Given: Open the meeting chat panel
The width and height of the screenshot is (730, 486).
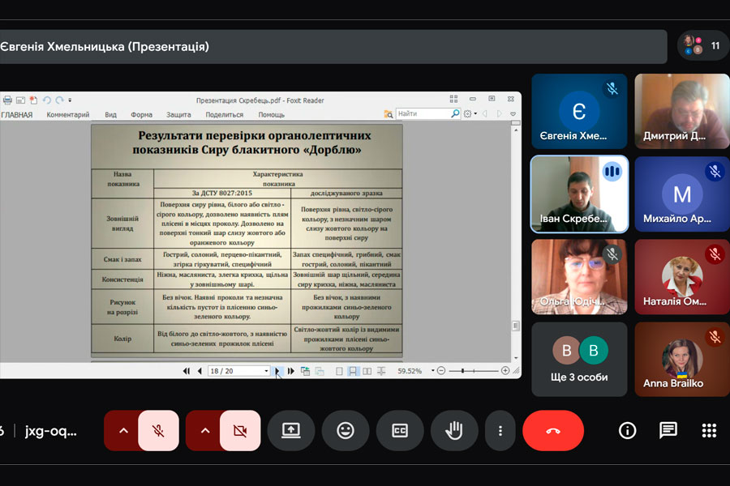Looking at the screenshot, I should [x=668, y=431].
